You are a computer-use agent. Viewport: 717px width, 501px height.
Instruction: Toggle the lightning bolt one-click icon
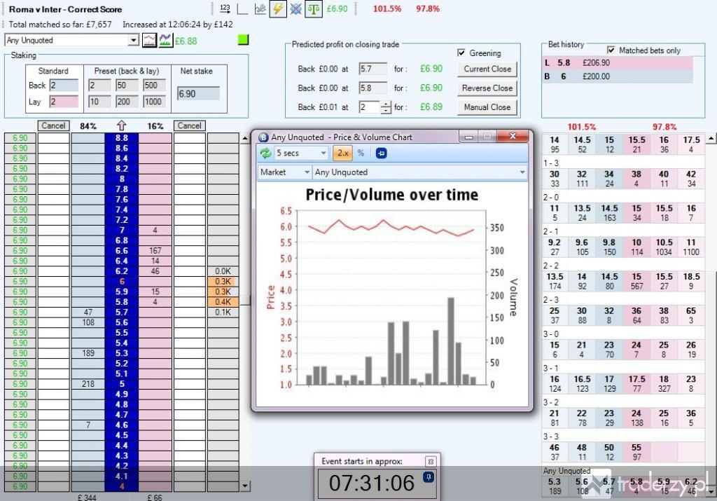point(277,8)
